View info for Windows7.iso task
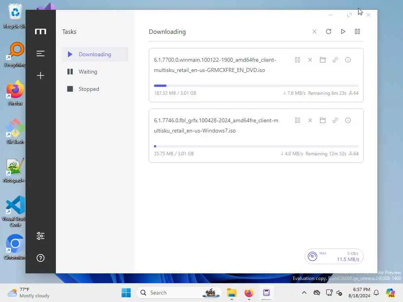 [x=348, y=120]
